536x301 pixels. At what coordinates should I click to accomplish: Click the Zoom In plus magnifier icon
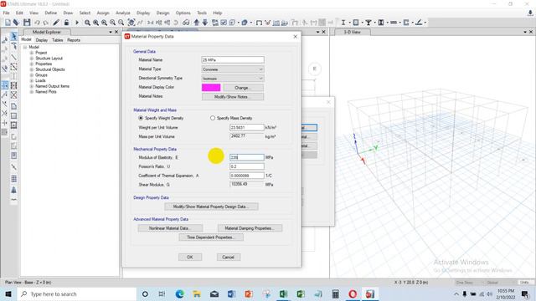coord(112,23)
